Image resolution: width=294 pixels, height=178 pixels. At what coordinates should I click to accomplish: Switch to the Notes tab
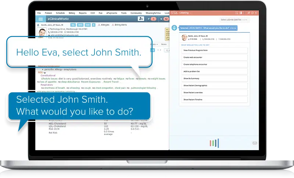click(x=164, y=44)
